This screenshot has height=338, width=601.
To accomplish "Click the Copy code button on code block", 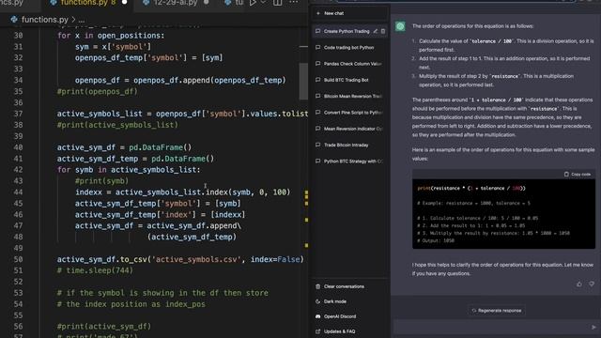I will tap(578, 175).
